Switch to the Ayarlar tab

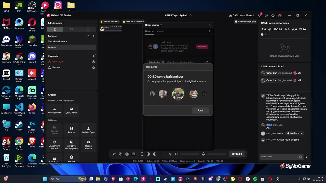(161, 31)
